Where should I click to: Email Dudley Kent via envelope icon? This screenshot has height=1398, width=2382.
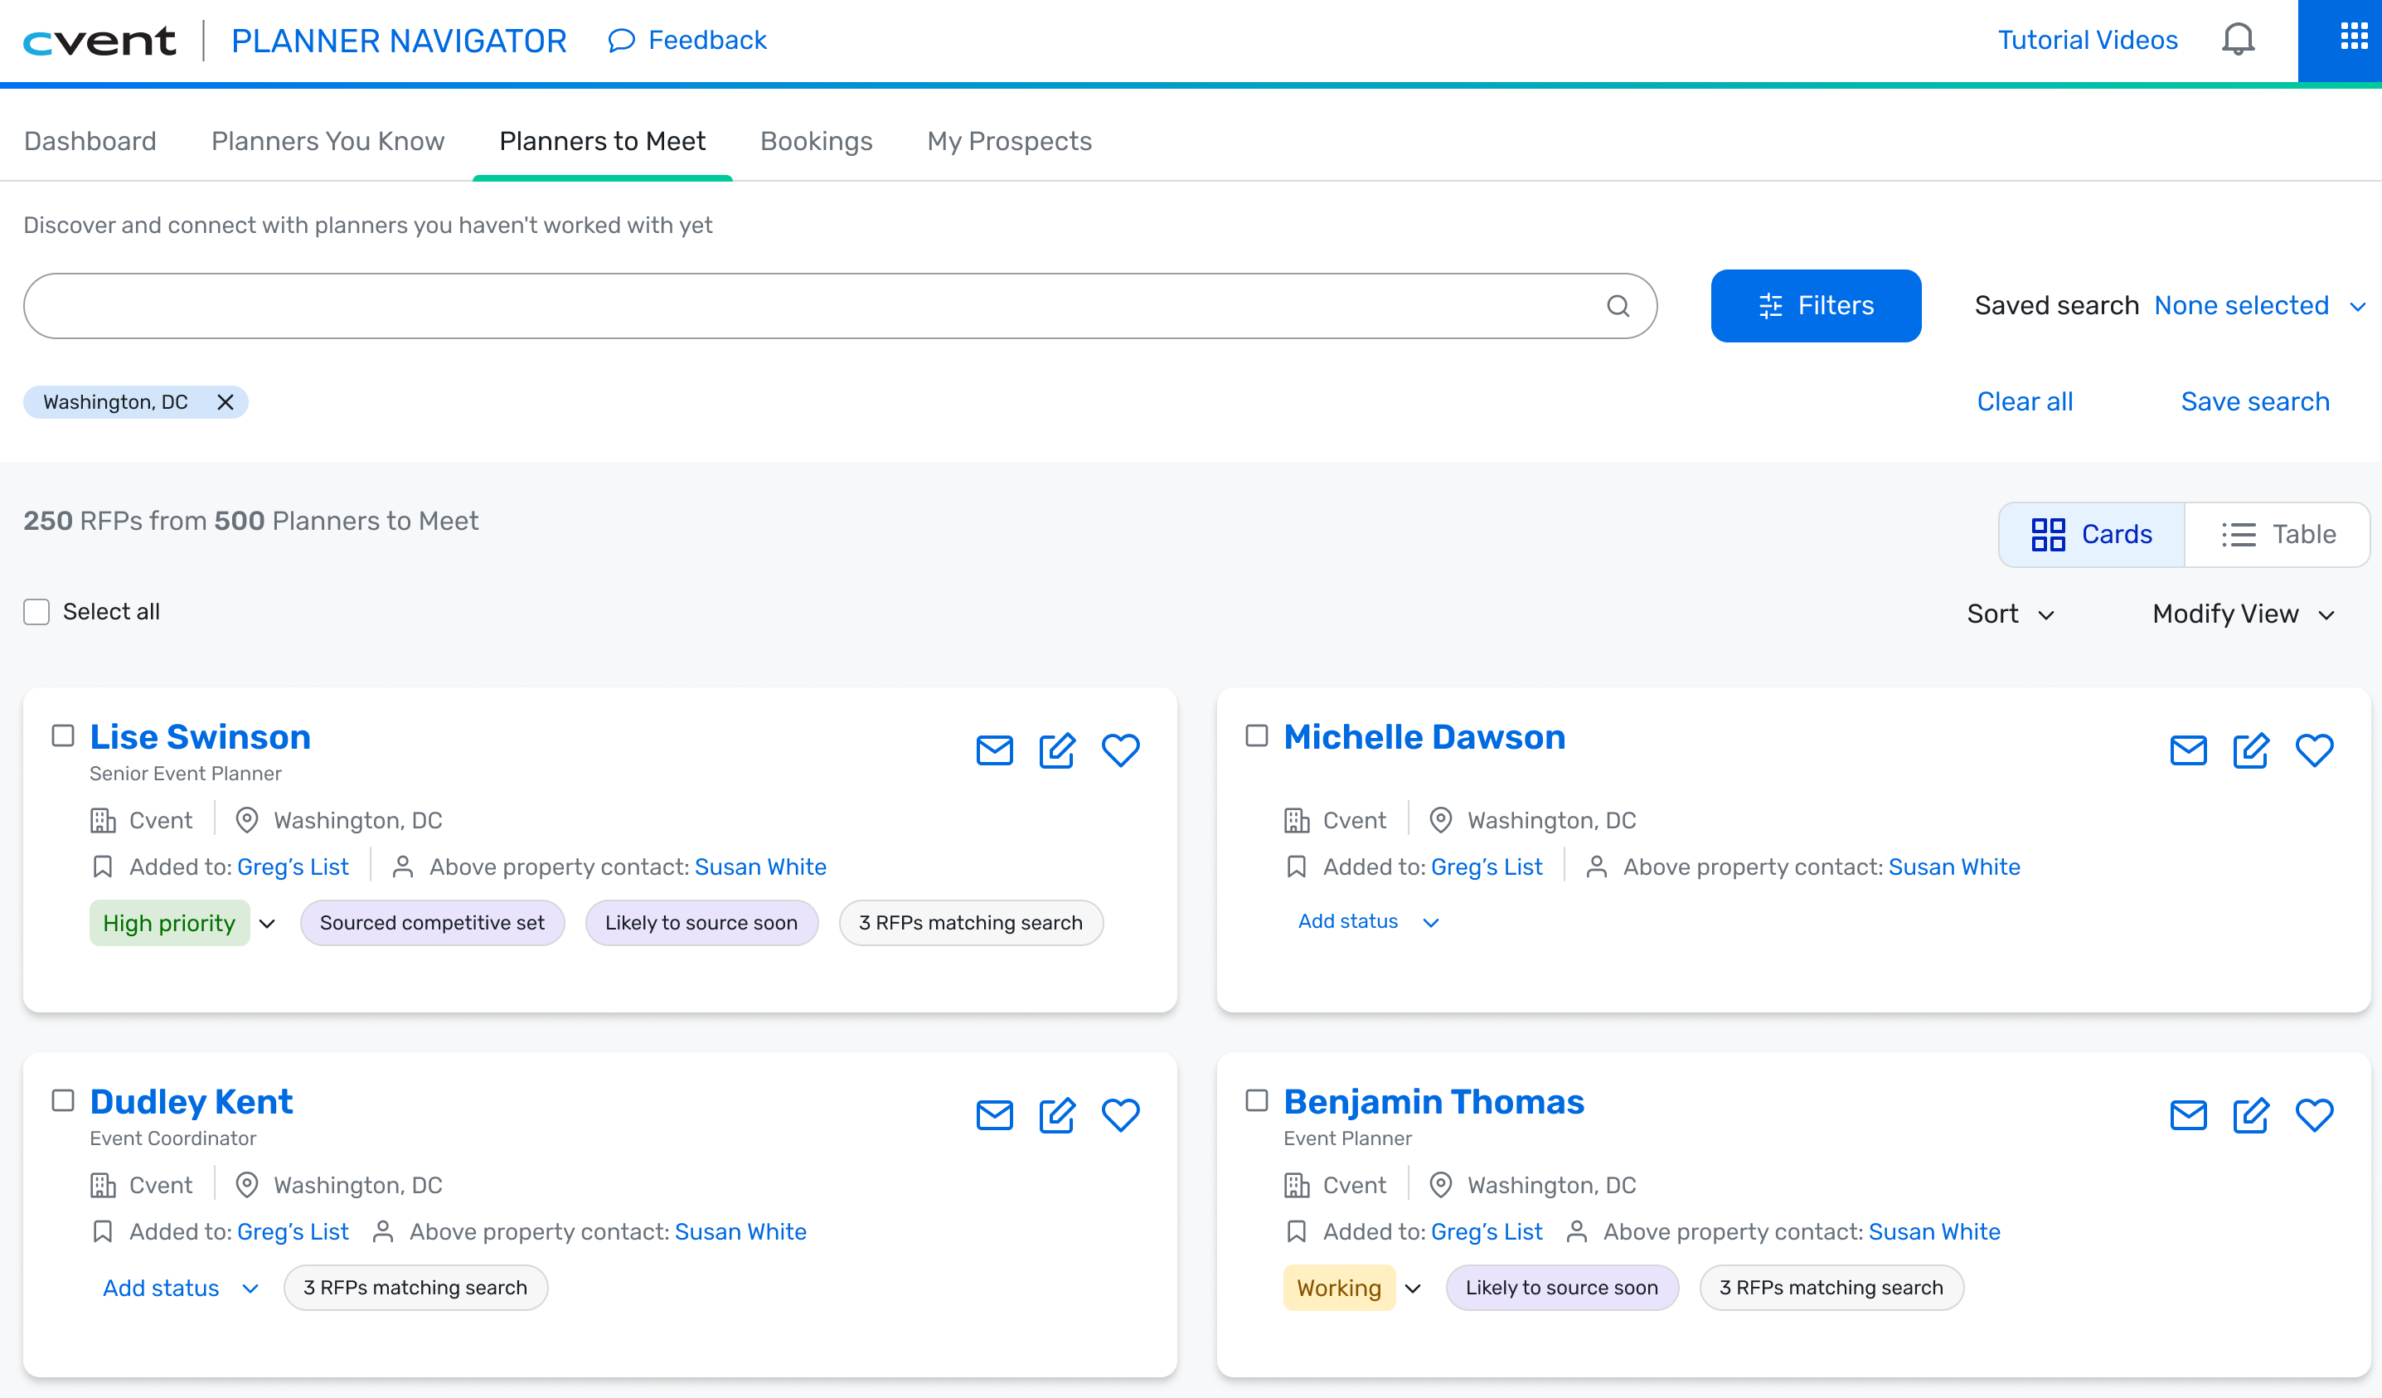coord(994,1115)
